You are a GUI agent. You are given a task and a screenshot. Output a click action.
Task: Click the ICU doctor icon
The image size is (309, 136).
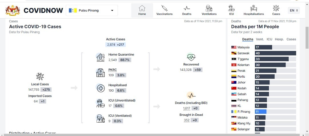pos(231,8)
